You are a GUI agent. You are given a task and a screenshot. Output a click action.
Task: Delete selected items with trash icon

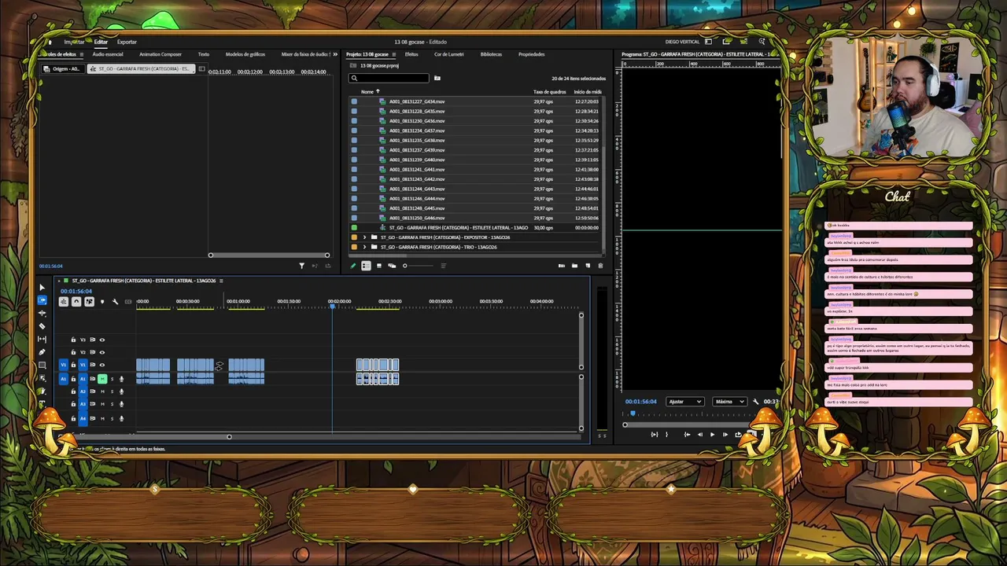pyautogui.click(x=600, y=266)
